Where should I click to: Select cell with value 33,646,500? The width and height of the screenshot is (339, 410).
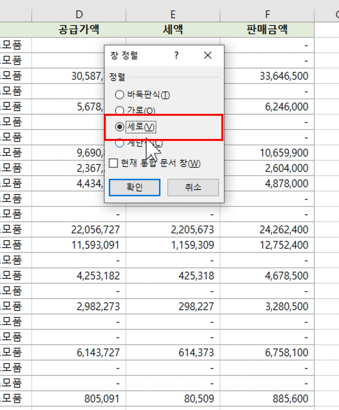coord(267,76)
